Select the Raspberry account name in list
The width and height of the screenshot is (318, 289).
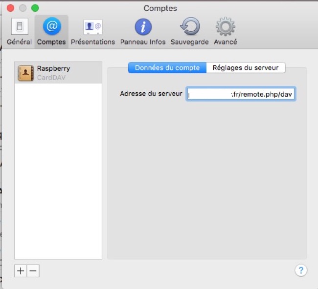pos(53,69)
